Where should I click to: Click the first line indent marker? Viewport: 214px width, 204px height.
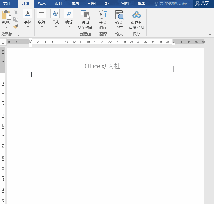pyautogui.click(x=31, y=40)
